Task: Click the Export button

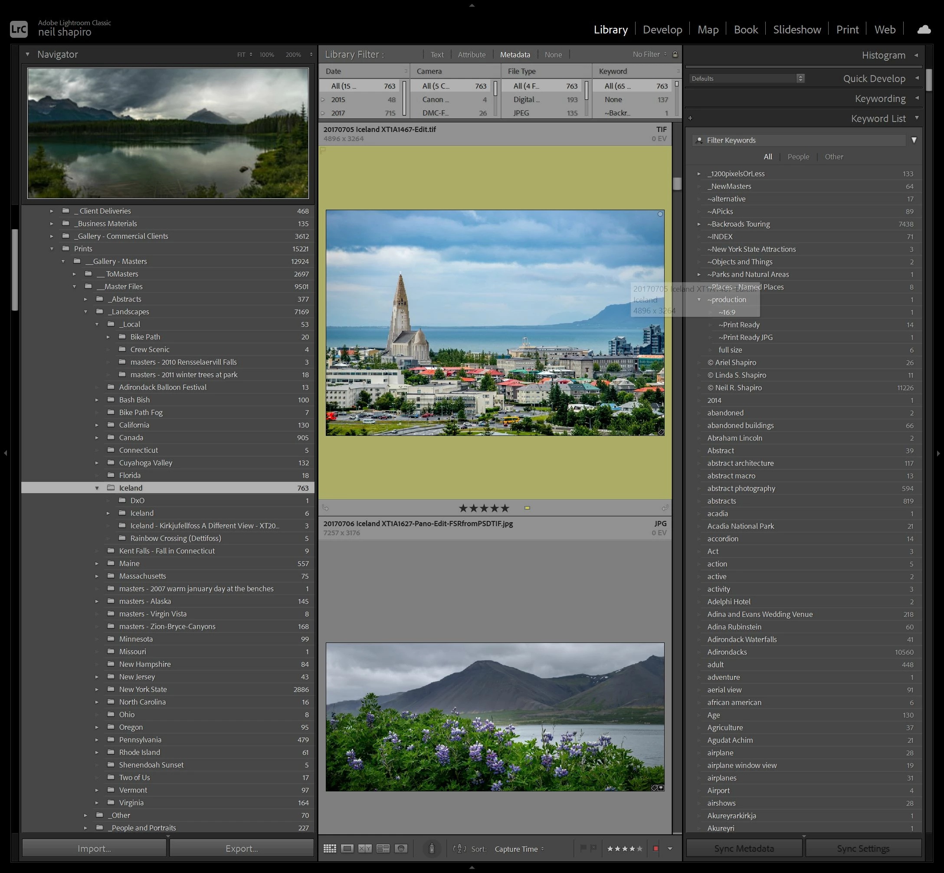Action: click(x=242, y=848)
